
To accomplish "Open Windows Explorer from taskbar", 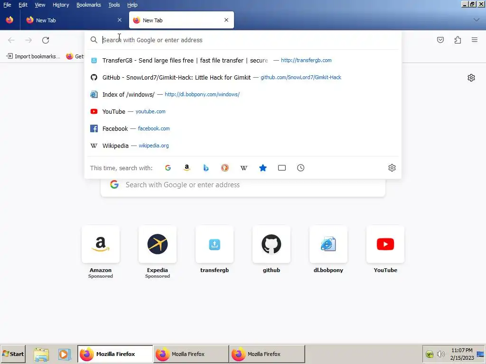I will [41, 355].
